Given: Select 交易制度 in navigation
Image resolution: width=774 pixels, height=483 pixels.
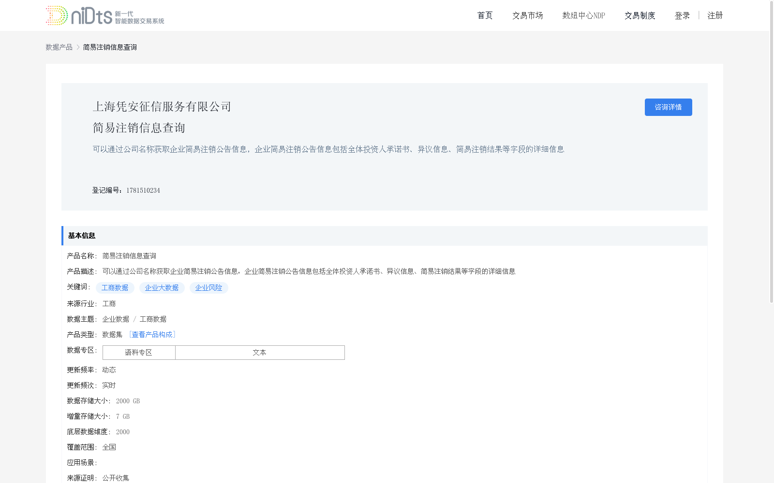Looking at the screenshot, I should coord(640,15).
